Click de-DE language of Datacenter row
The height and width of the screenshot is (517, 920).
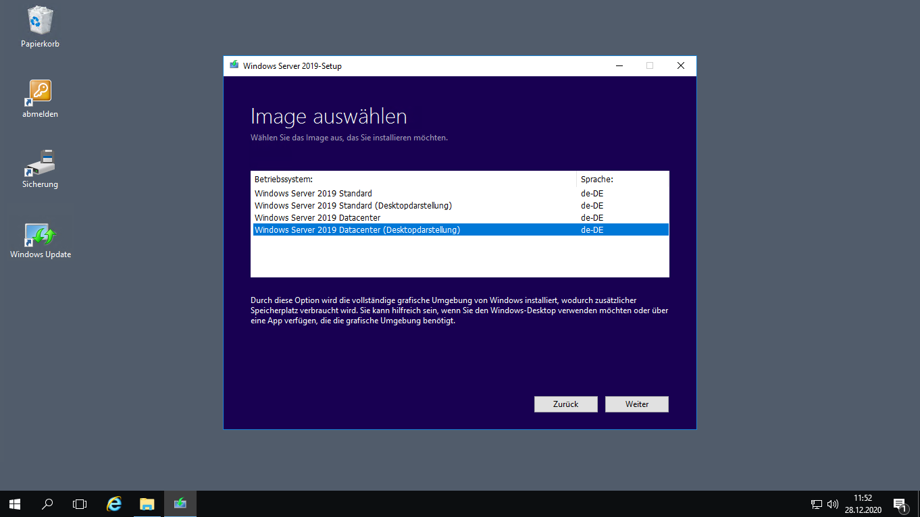point(592,218)
